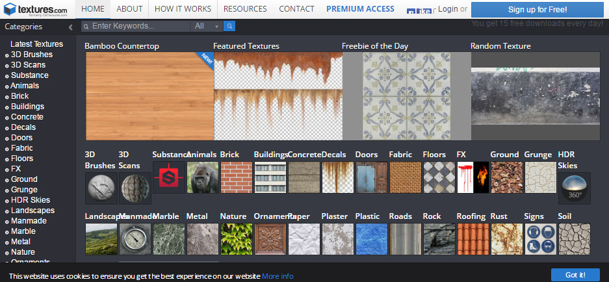Screen dimensions: 609x282
Task: Choose the Signs category icon
Action: [x=541, y=239]
